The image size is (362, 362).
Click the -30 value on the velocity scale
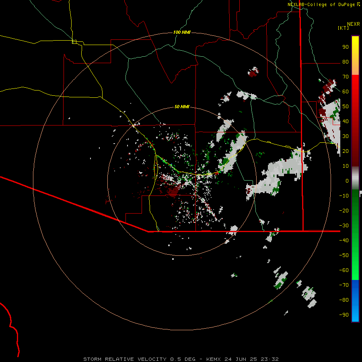(344, 226)
